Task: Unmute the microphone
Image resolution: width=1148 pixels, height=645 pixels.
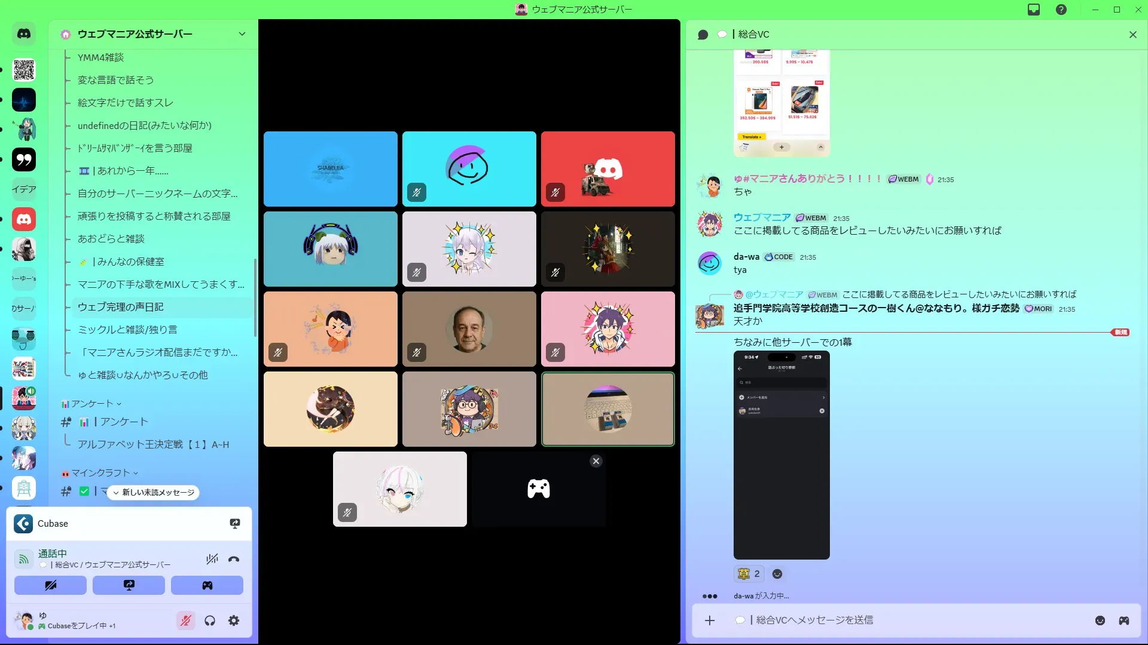Action: (x=186, y=621)
